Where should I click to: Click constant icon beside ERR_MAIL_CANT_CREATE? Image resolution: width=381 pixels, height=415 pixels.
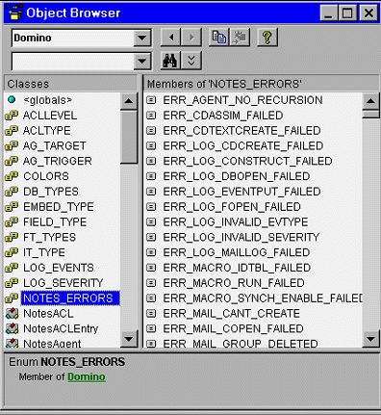151,314
